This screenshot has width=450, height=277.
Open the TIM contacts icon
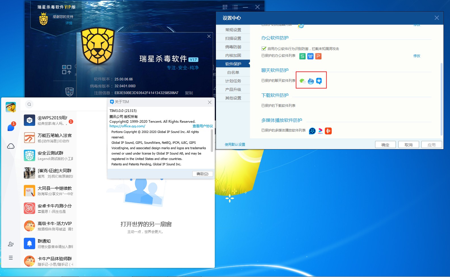(x=11, y=244)
